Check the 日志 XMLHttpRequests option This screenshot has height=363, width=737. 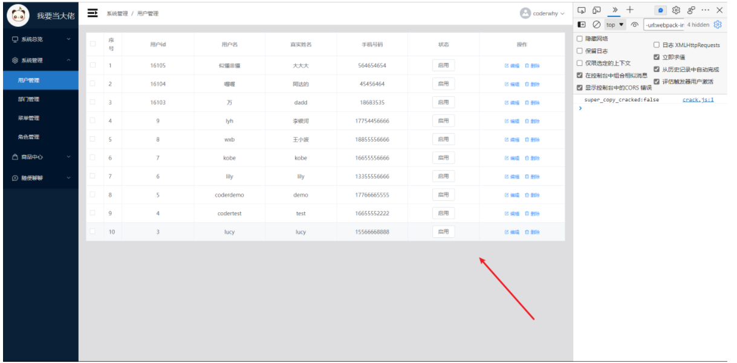(657, 45)
